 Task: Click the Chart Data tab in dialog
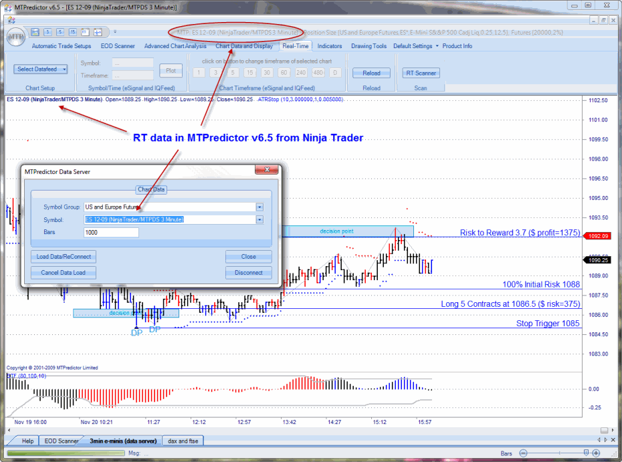pyautogui.click(x=151, y=190)
